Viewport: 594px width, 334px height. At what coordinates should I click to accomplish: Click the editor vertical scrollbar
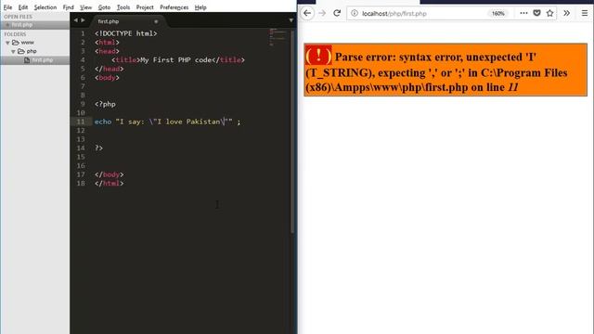(x=292, y=131)
